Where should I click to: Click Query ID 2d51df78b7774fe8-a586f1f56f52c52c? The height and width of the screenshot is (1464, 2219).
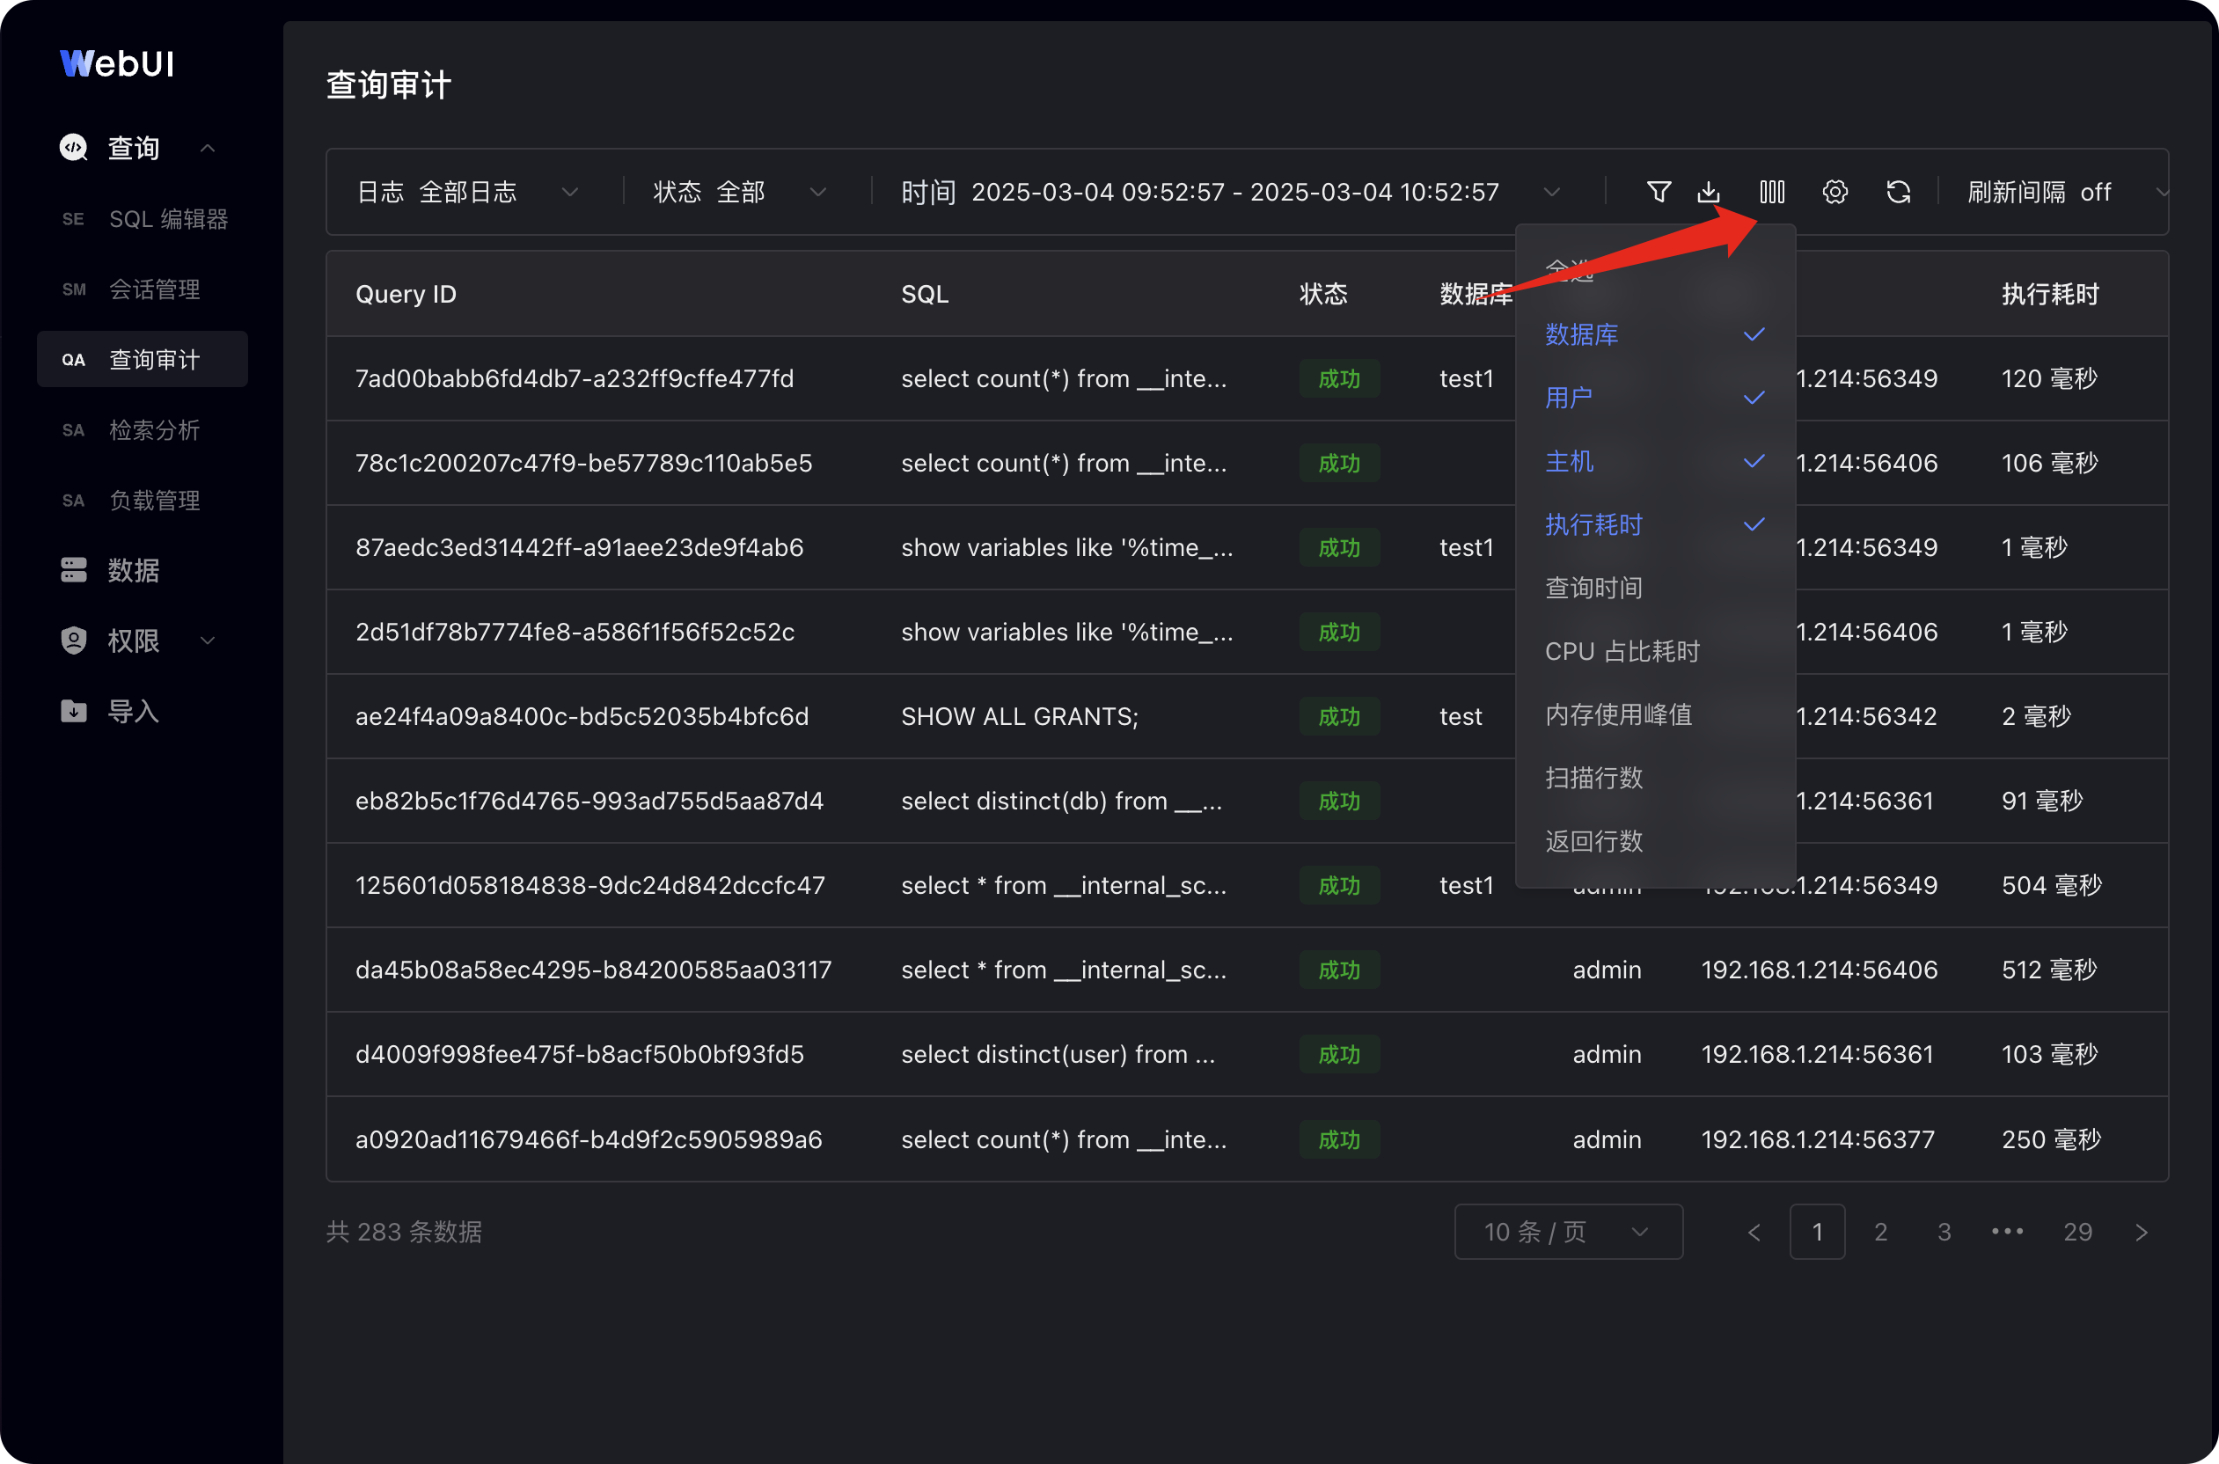pos(575,632)
